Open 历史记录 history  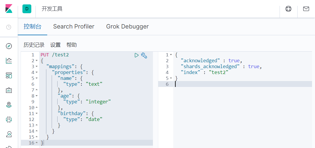34,45
